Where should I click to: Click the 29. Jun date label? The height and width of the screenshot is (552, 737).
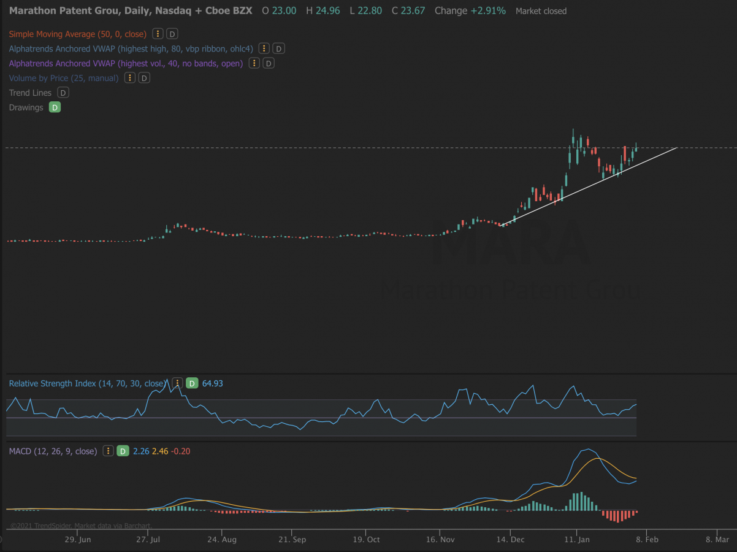78,540
